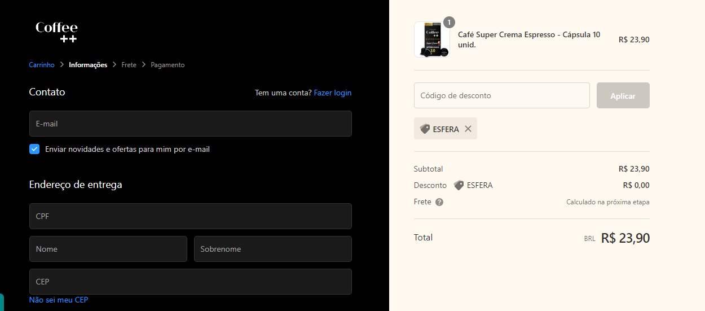Click the Aplicar discount button
Image resolution: width=705 pixels, height=311 pixels.
pos(623,95)
